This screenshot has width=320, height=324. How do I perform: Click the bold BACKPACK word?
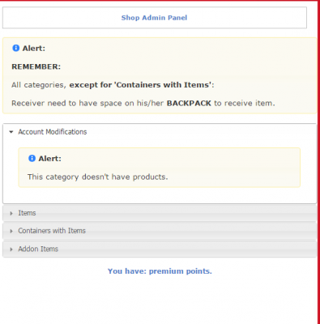click(x=189, y=103)
